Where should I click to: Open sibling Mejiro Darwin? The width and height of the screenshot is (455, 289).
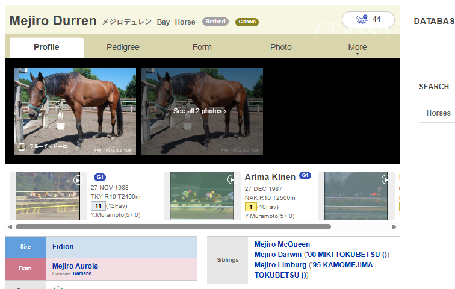tap(278, 255)
